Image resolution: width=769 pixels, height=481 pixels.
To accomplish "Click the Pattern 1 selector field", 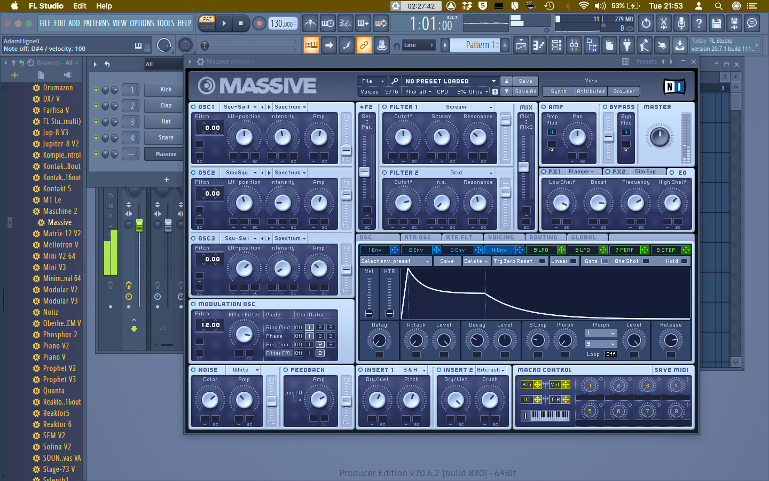I will (480, 45).
